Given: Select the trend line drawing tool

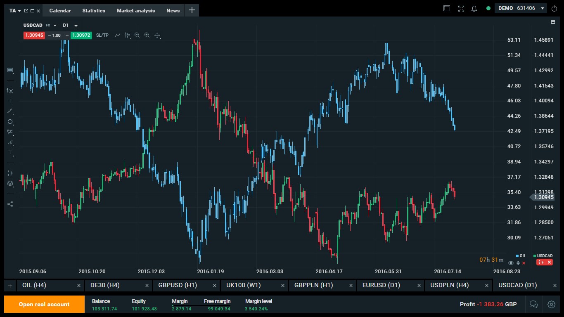Looking at the screenshot, I should click(x=10, y=111).
